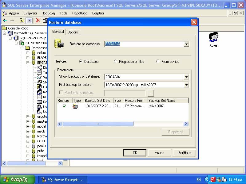The height and width of the screenshot is (184, 246).
Task: Open First backup to restore dropdown
Action: tap(186, 85)
